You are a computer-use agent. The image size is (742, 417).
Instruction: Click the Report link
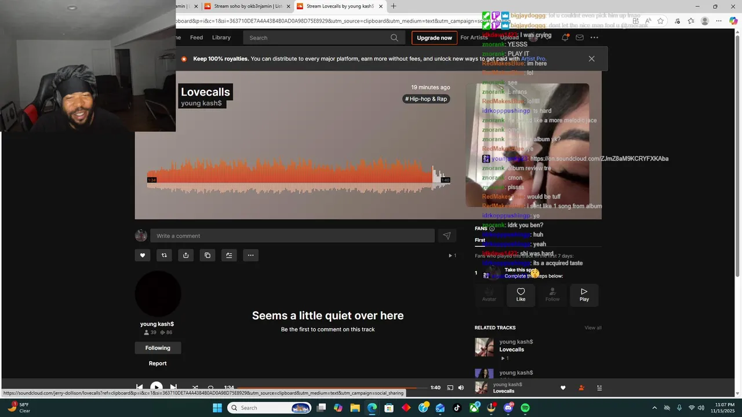158,364
